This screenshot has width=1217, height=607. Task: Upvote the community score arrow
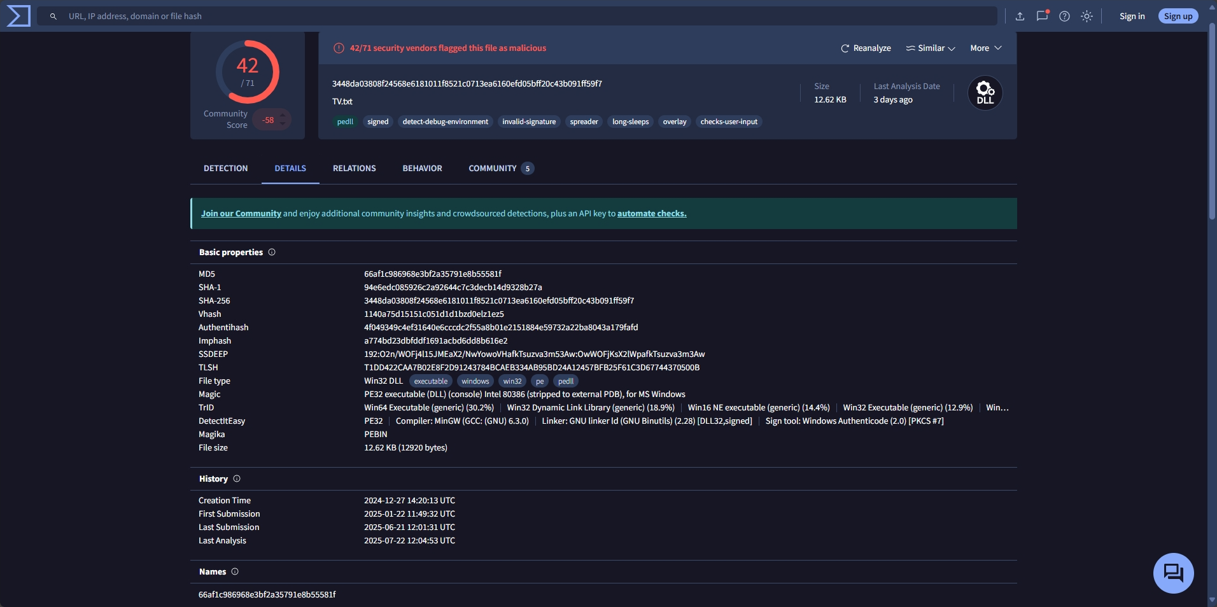tap(283, 115)
